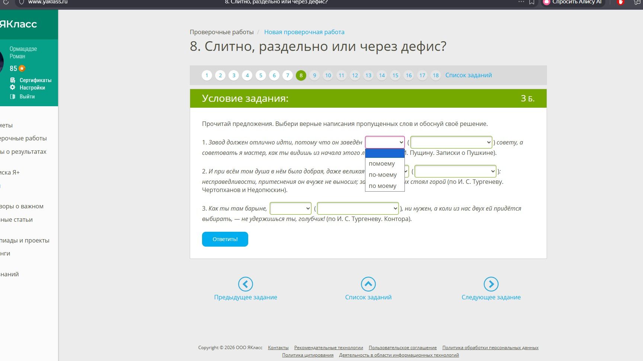Click the Предыдущее задание arrow circle icon
643x361 pixels.
pyautogui.click(x=246, y=284)
